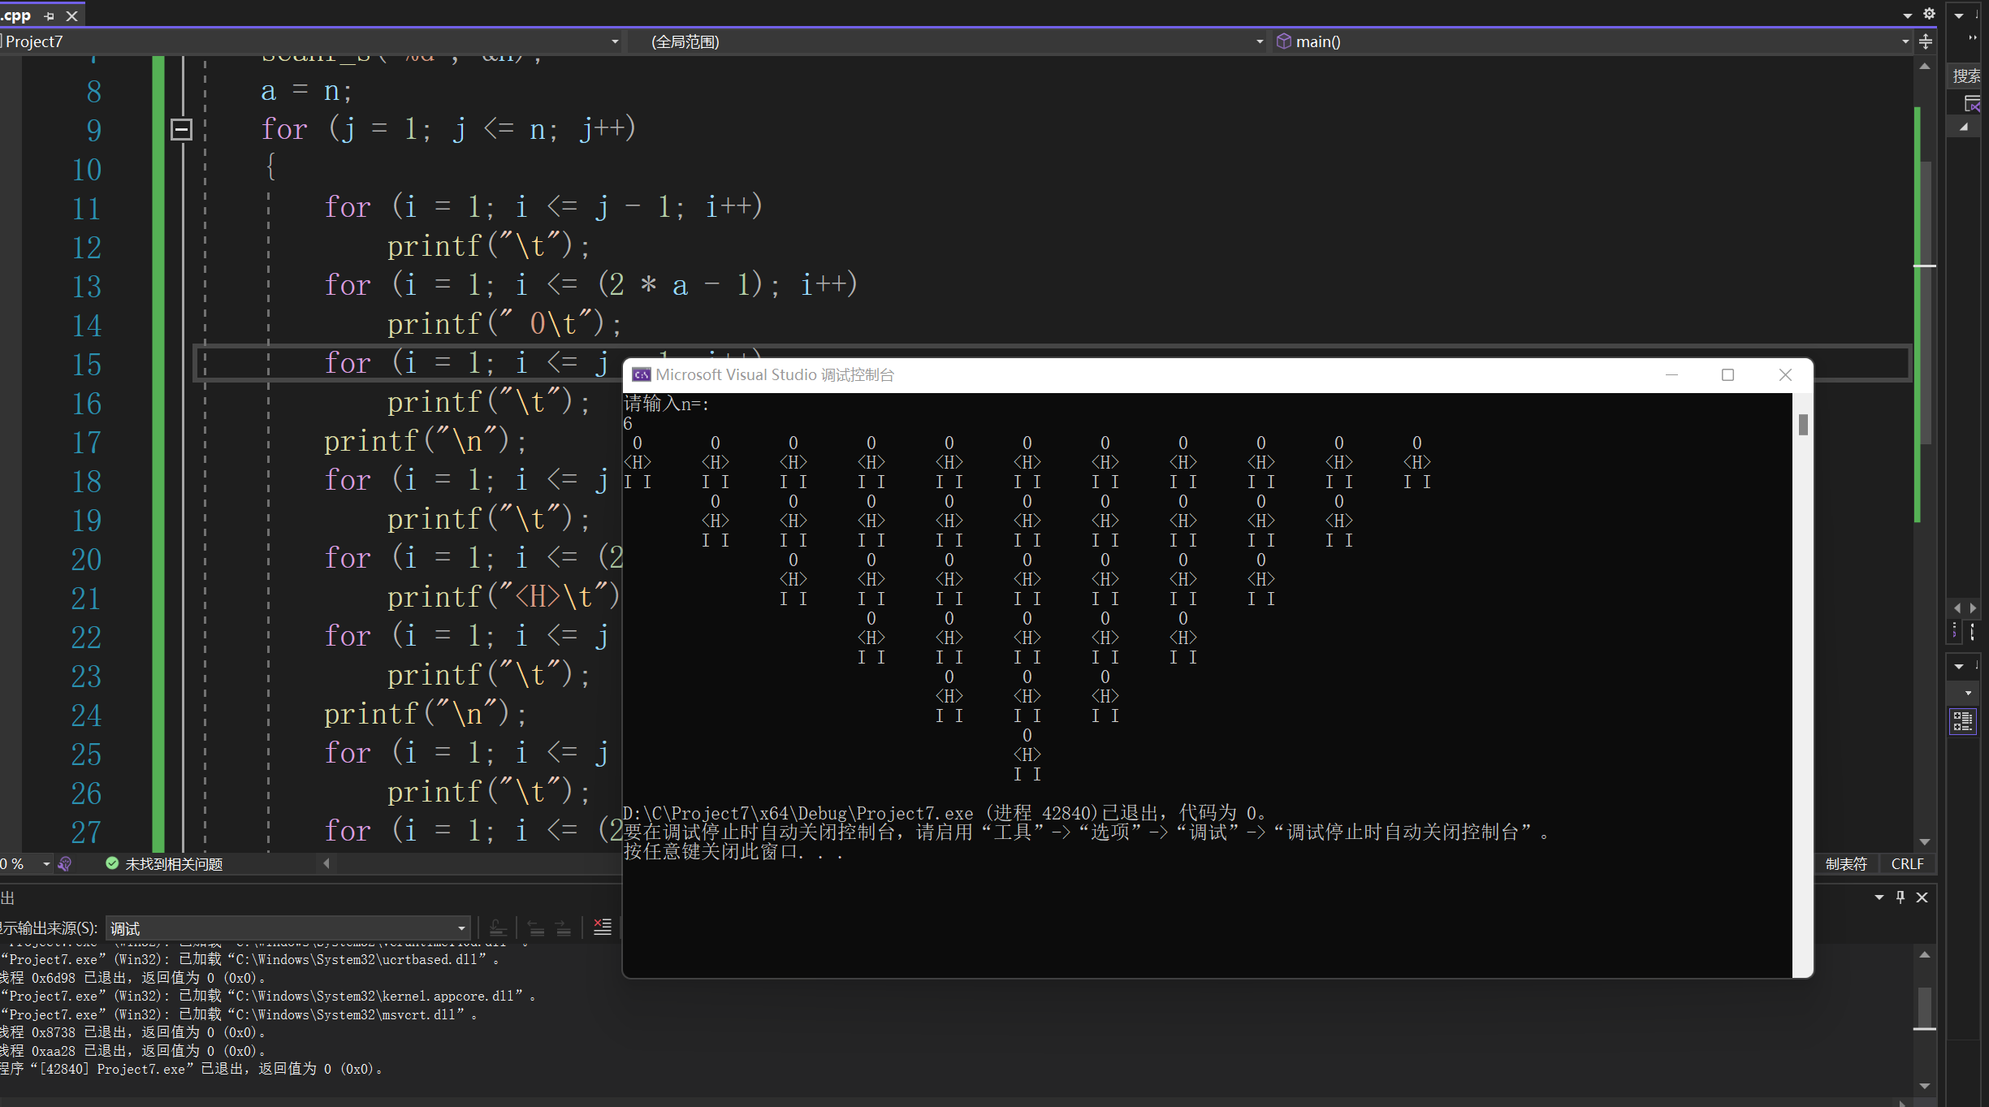
Task: Click the editor scroll down arrow
Action: (1924, 842)
